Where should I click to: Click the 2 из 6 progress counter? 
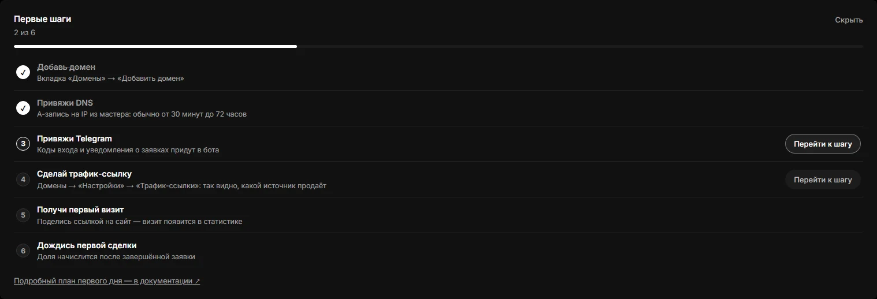[25, 32]
